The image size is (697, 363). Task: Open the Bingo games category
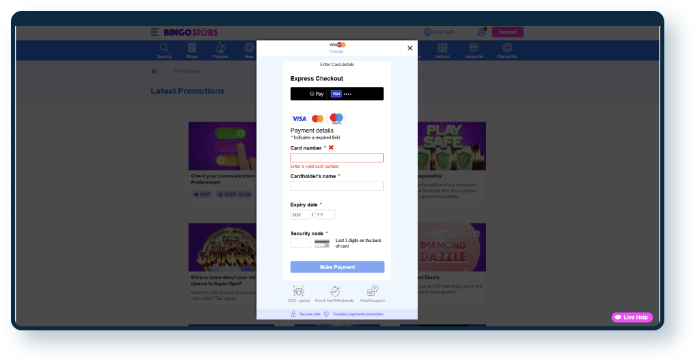tap(192, 50)
